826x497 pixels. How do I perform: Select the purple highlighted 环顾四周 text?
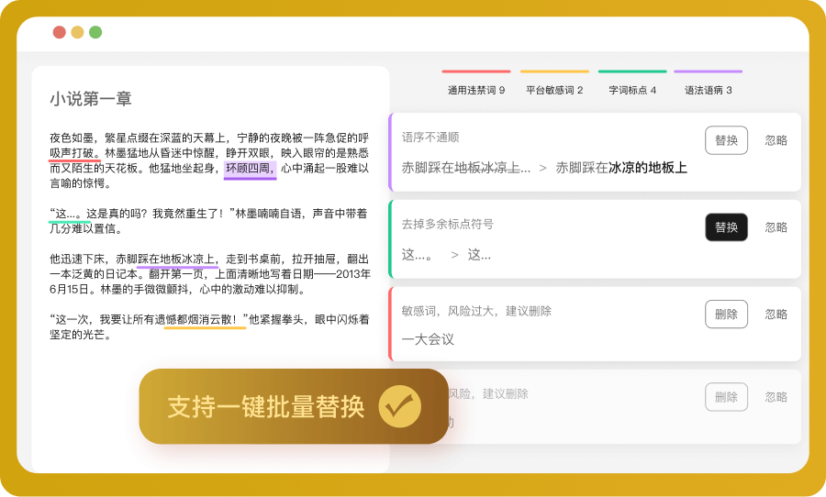click(x=250, y=169)
